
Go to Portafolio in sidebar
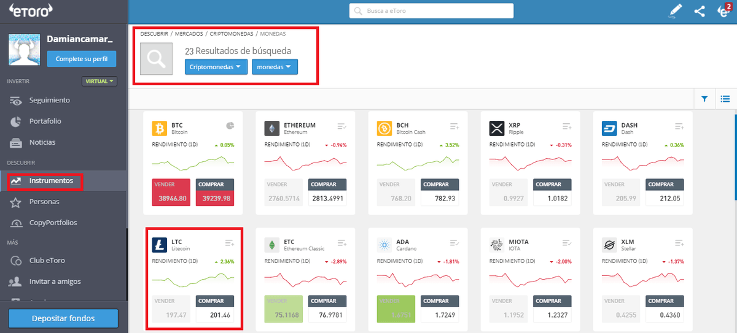click(x=45, y=121)
